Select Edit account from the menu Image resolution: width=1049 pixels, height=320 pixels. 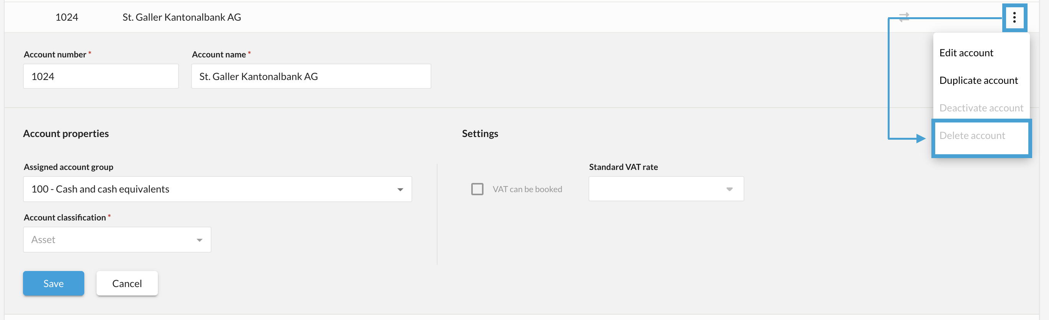click(966, 53)
